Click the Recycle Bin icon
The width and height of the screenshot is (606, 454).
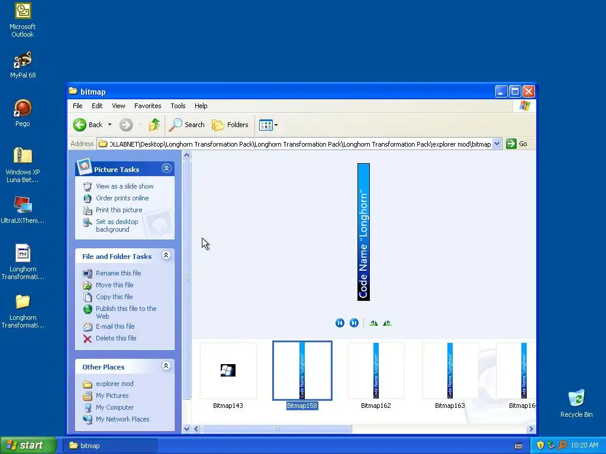click(576, 398)
